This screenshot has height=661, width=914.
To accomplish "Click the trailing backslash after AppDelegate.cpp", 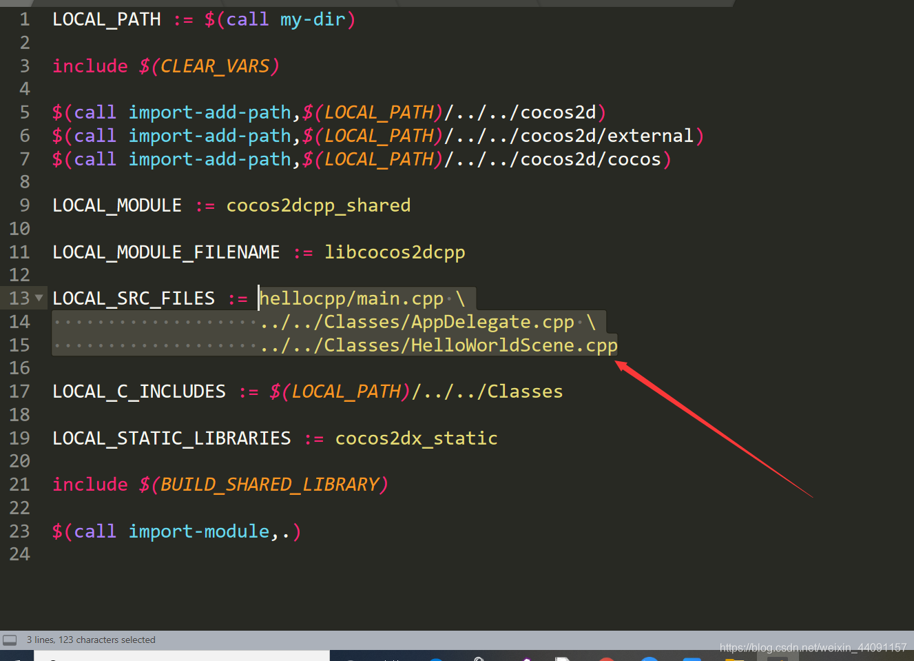I will pos(591,322).
